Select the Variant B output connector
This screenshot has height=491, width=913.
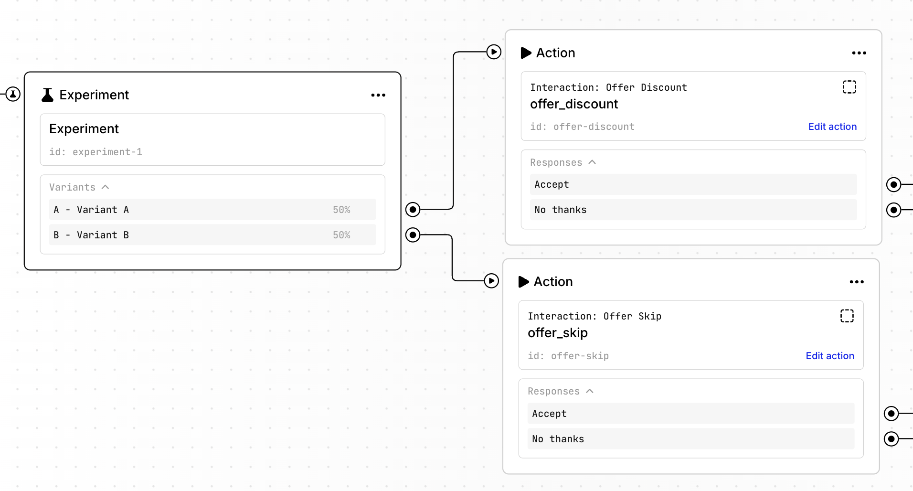[x=413, y=235]
